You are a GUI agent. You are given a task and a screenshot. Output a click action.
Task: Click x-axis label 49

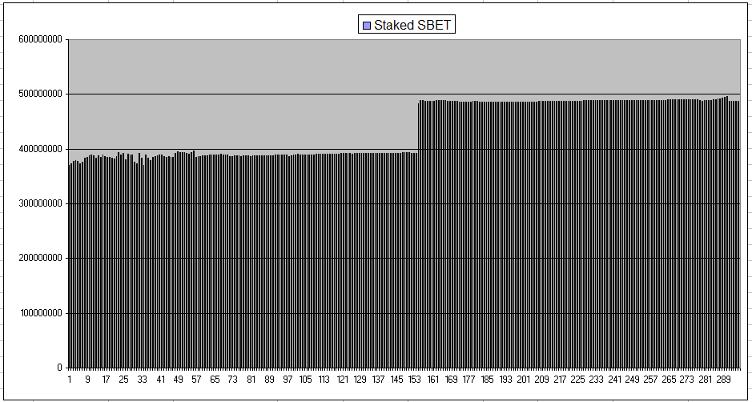[179, 380]
